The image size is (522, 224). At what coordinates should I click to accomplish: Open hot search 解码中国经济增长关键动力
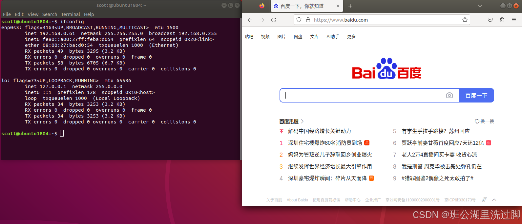[x=320, y=131]
